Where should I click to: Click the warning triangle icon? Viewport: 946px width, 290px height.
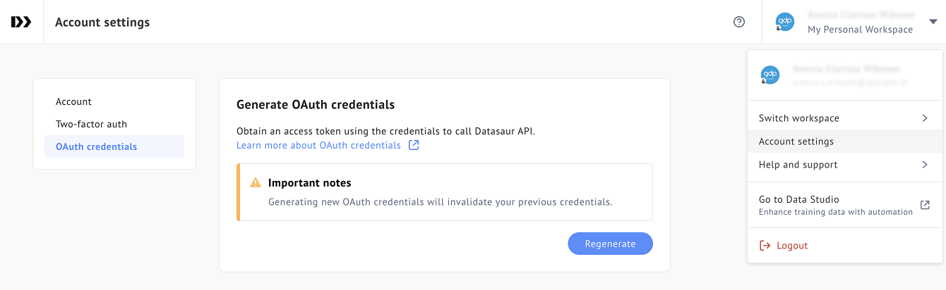click(x=256, y=183)
